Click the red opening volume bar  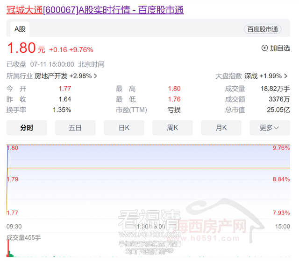point(8,248)
